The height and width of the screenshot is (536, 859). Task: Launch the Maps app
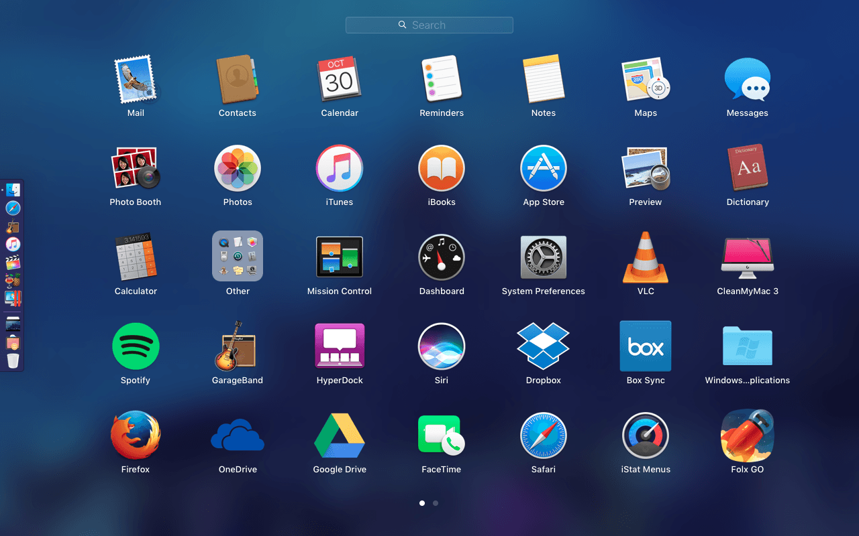[646, 80]
